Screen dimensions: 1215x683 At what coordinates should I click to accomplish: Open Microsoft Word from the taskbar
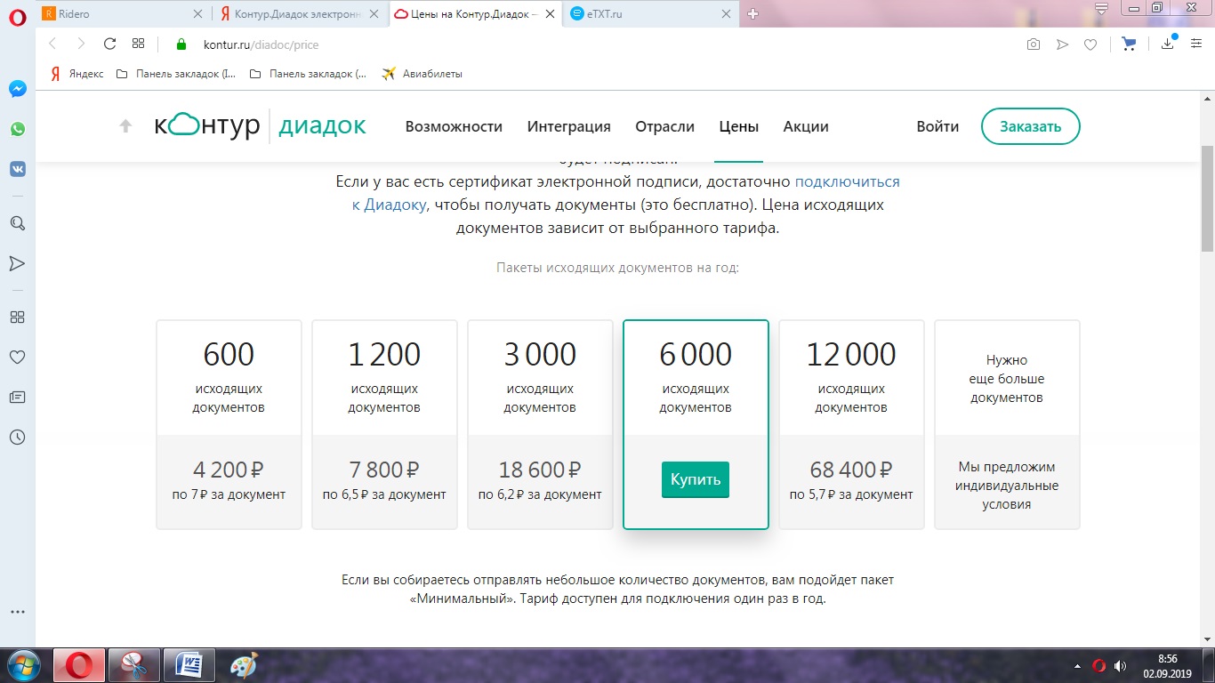pos(189,665)
